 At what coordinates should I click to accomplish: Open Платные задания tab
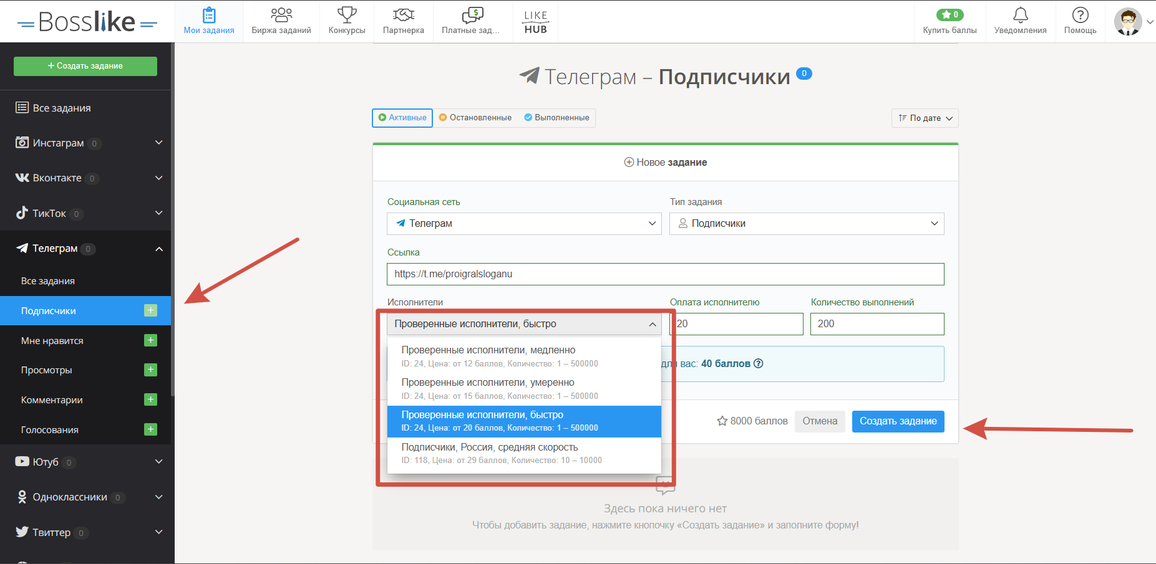pyautogui.click(x=471, y=21)
